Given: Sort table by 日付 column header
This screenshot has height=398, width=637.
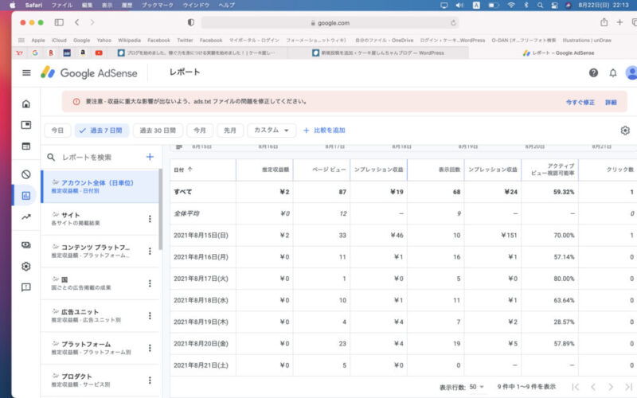Looking at the screenshot, I should 183,170.
